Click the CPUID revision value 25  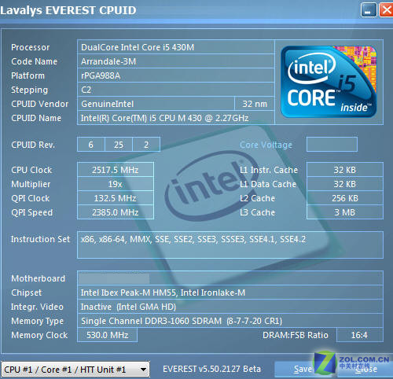coord(119,145)
